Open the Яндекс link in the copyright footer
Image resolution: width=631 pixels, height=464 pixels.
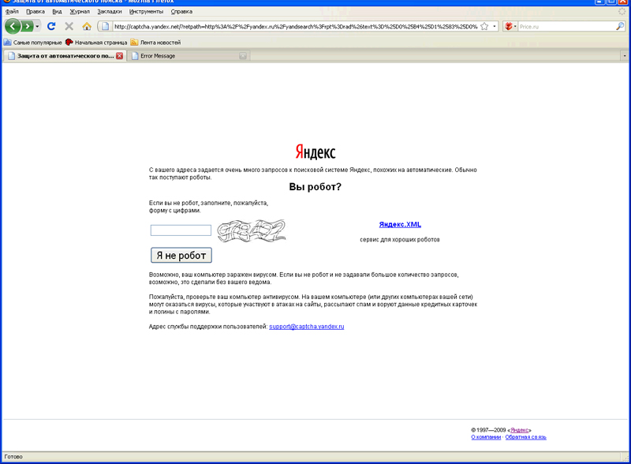[519, 430]
